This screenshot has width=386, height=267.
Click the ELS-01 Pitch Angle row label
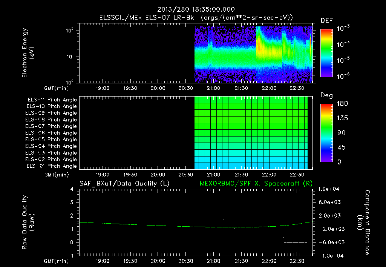click(x=52, y=166)
